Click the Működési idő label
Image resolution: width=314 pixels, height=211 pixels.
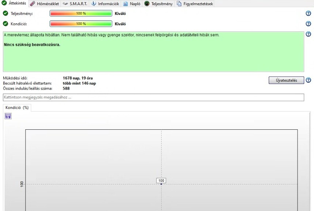pos(15,78)
